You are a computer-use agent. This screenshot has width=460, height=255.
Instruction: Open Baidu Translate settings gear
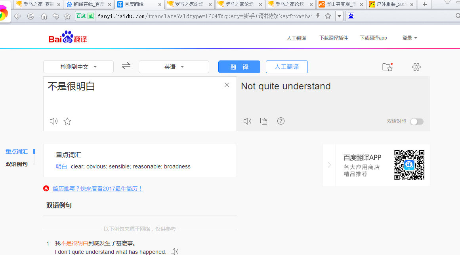[x=416, y=67]
